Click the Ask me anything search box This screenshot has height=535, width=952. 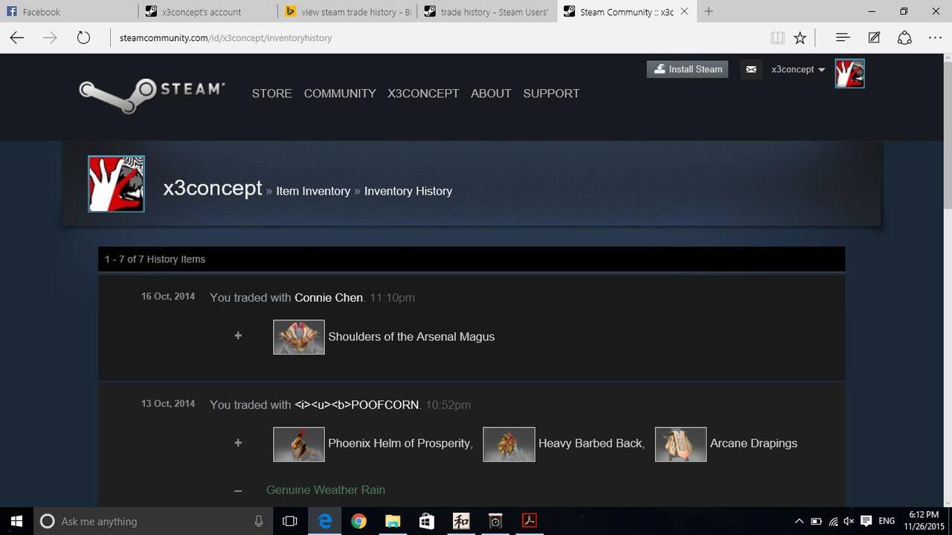pyautogui.click(x=152, y=521)
